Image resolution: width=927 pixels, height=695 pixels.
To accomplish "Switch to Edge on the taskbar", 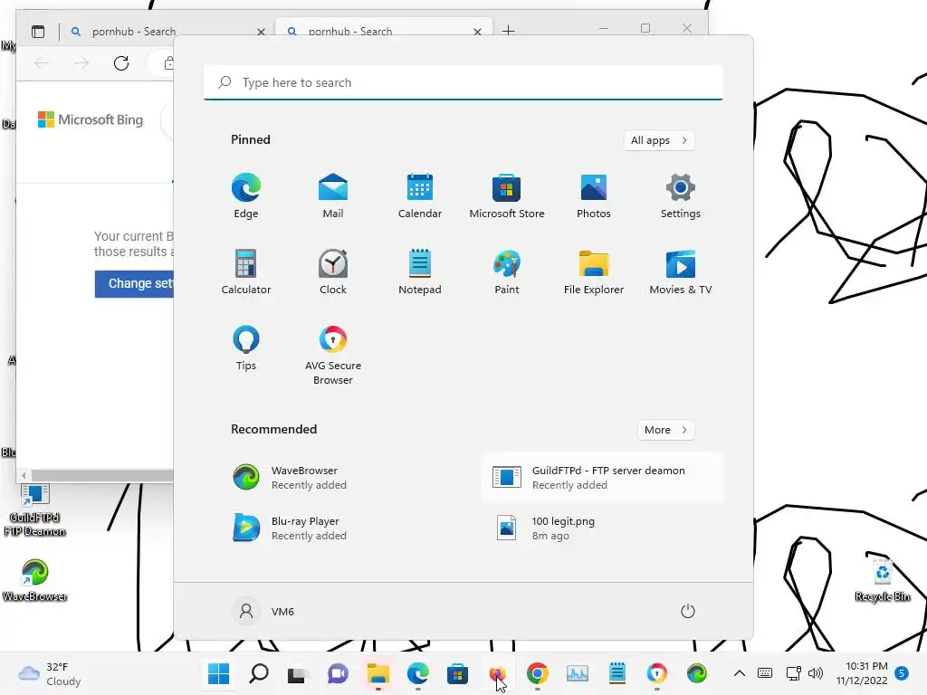I will 418,673.
